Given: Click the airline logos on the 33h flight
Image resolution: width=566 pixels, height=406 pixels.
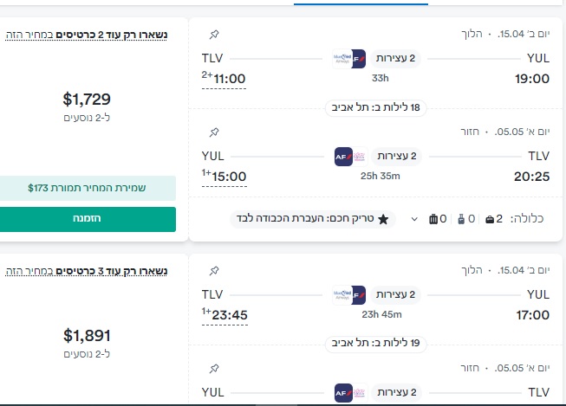Looking at the screenshot, I should pos(349,58).
